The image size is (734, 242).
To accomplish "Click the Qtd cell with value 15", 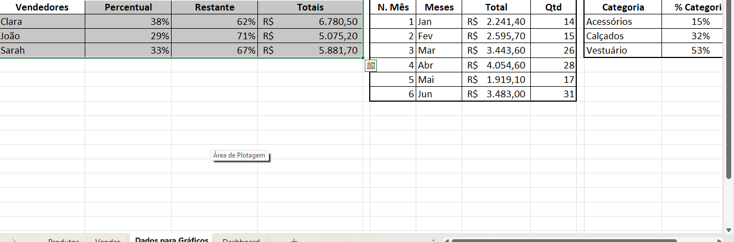I will point(553,36).
